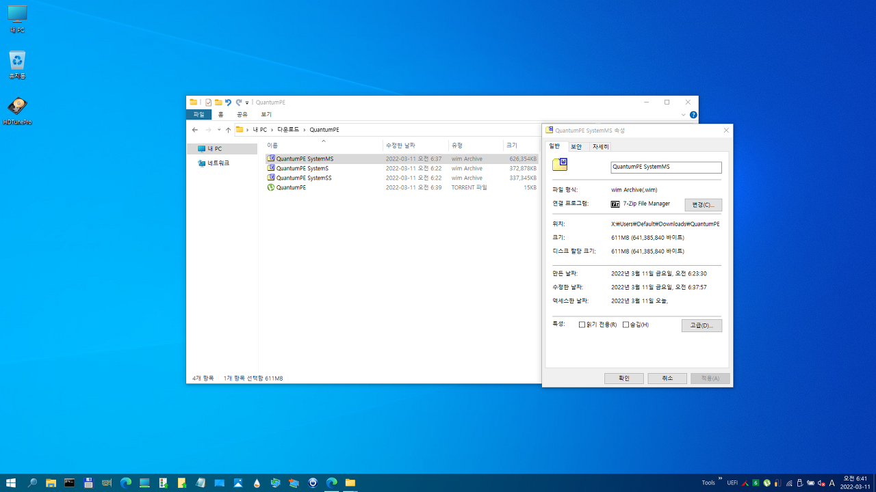Sort by the 수정한 날짜 column header
This screenshot has width=876, height=492.
click(x=415, y=145)
